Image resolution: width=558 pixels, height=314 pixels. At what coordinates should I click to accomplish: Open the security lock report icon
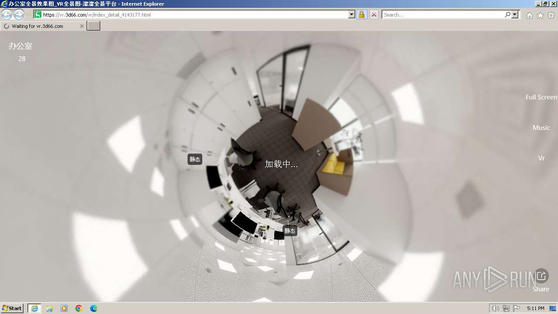click(x=361, y=15)
